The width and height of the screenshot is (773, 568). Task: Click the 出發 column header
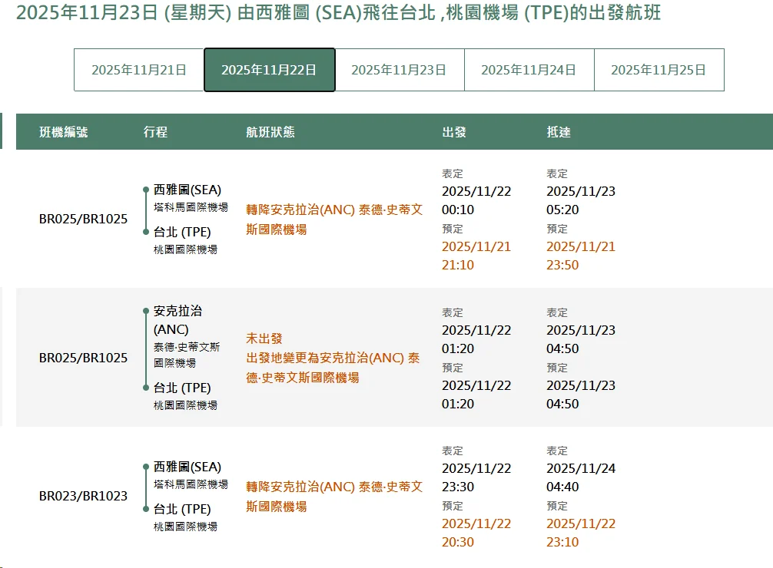pyautogui.click(x=454, y=132)
